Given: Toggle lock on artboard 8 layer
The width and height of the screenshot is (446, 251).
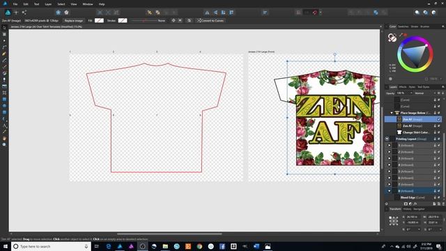Looking at the screenshot, I should pyautogui.click(x=435, y=191).
